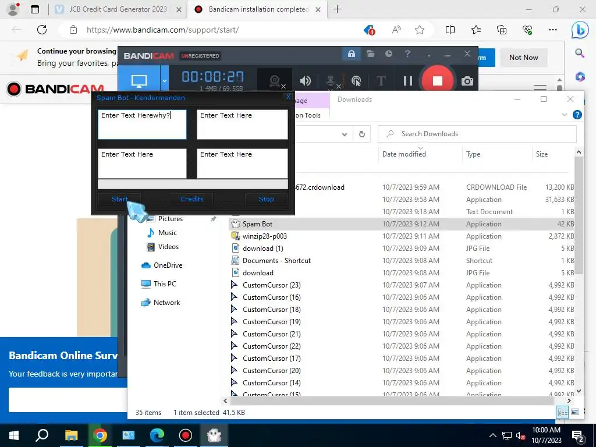Click the Edge address bar URL
This screenshot has width=596, height=447.
[x=163, y=30]
